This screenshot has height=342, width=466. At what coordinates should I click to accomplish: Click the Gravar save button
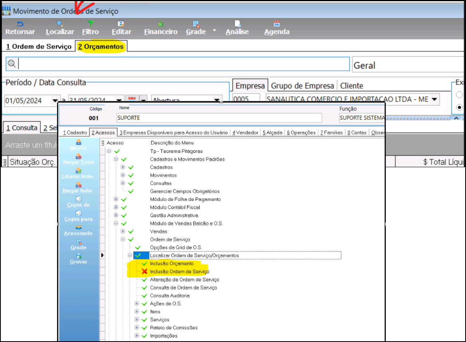[x=79, y=259]
